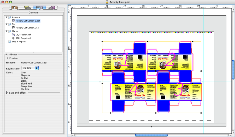Click the vertical scrollbar thumb

click(233, 70)
